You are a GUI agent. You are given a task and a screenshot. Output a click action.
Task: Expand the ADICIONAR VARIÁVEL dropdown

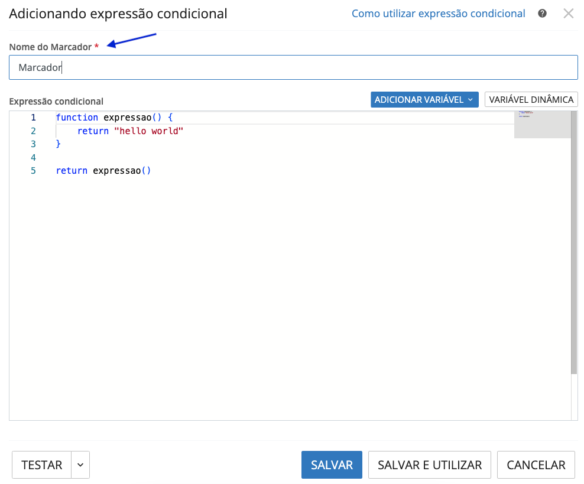[424, 99]
